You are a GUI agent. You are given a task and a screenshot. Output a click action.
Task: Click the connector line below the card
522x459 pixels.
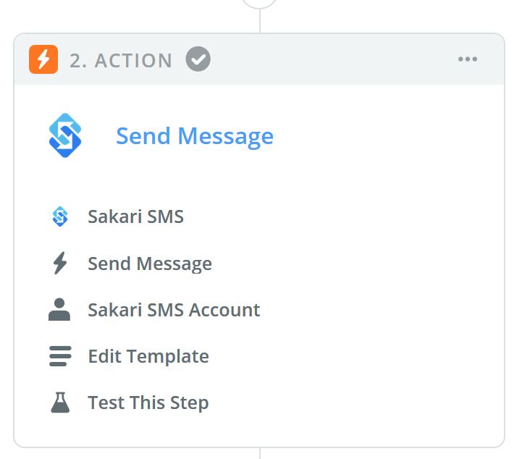pyautogui.click(x=260, y=453)
